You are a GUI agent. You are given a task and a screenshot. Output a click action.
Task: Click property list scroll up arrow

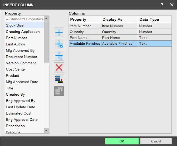point(46,19)
